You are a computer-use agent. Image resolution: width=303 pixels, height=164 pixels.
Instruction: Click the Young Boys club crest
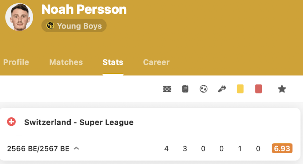(x=50, y=26)
